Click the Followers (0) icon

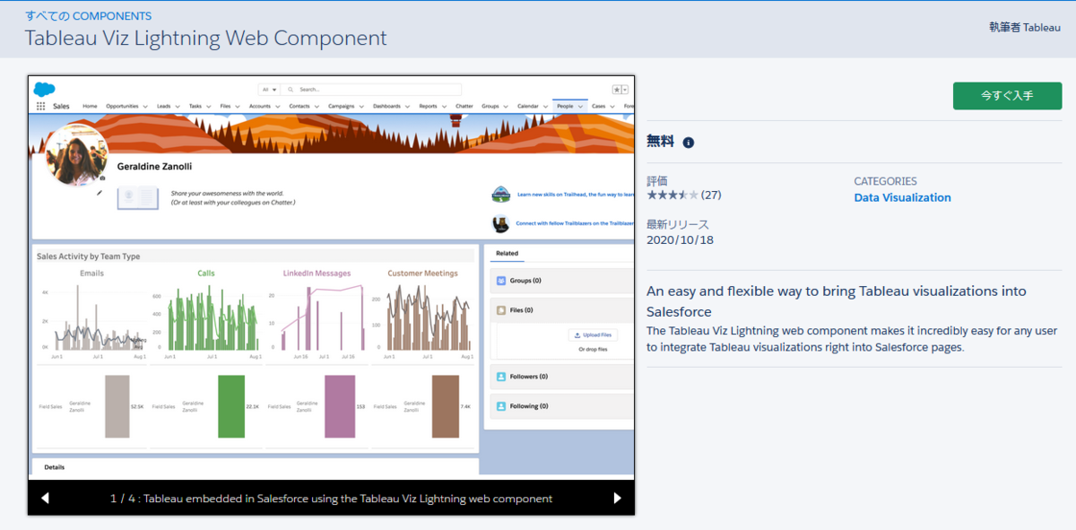pyautogui.click(x=501, y=377)
